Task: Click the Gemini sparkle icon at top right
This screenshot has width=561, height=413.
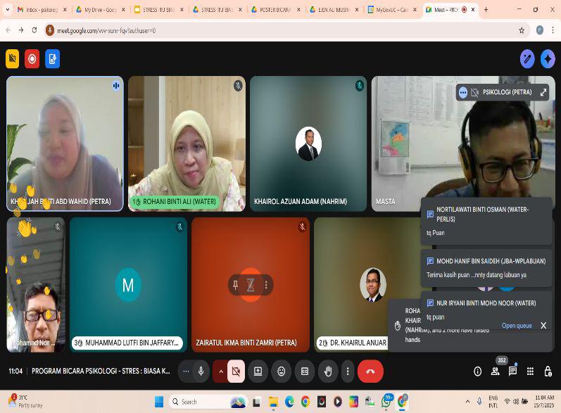Action: pos(548,58)
